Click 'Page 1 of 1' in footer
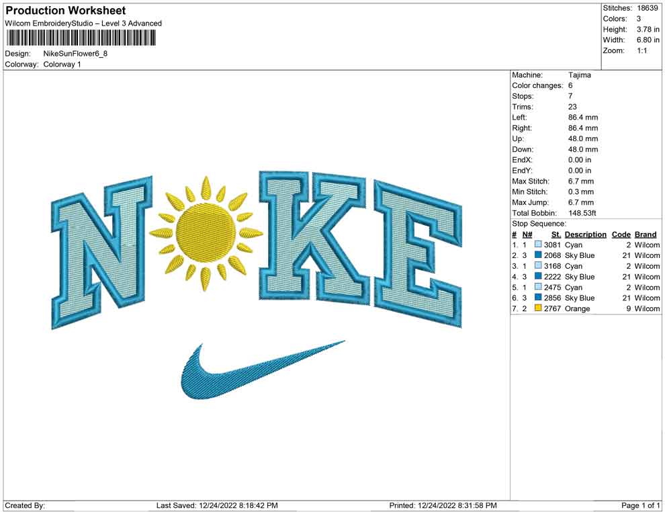 click(x=640, y=505)
